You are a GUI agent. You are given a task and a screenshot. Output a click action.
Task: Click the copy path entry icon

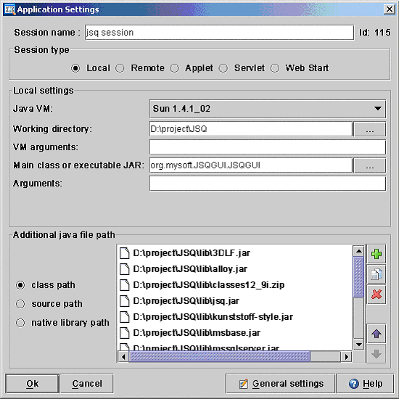point(377,274)
